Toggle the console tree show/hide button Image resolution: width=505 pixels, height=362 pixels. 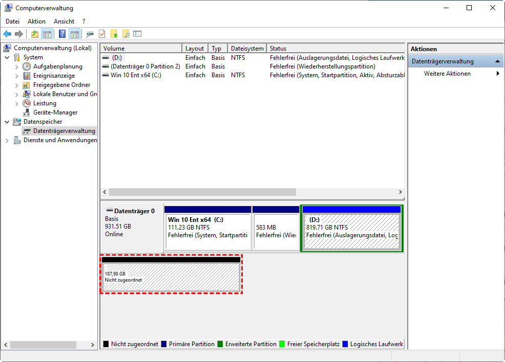pyautogui.click(x=47, y=34)
